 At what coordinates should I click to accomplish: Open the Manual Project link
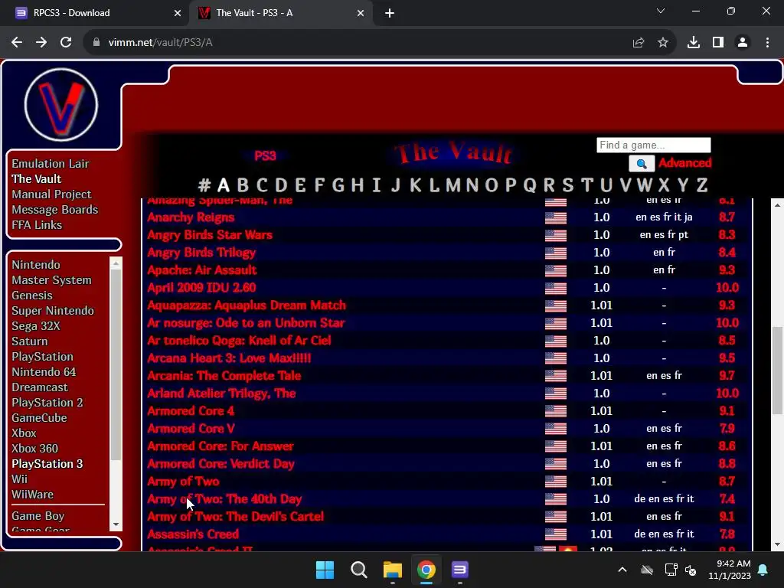coord(51,194)
